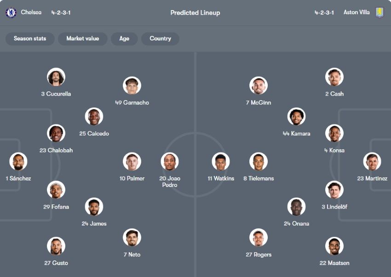This screenshot has height=277, width=391.
Task: Toggle the Season stats filter
Action: (30, 39)
